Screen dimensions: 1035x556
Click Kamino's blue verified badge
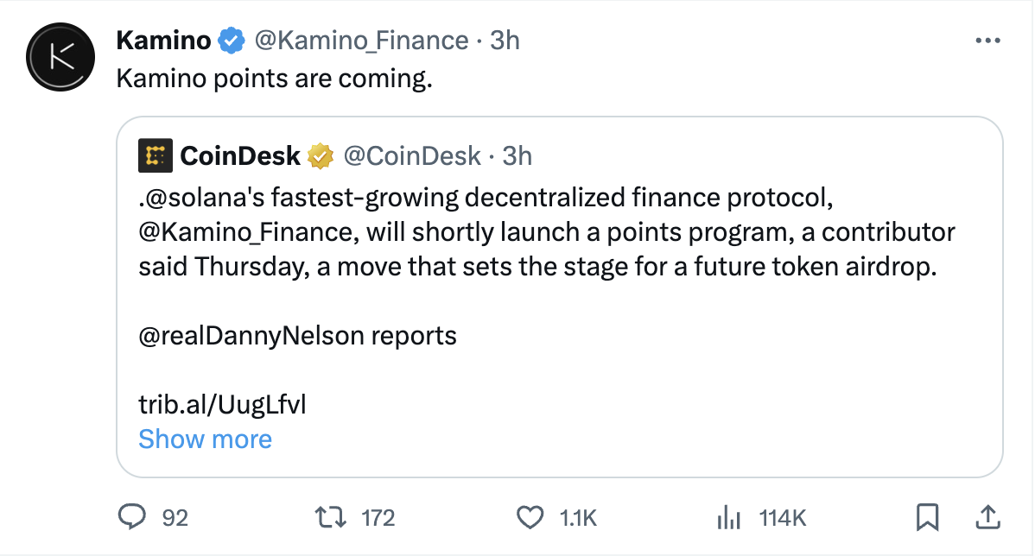click(x=231, y=41)
